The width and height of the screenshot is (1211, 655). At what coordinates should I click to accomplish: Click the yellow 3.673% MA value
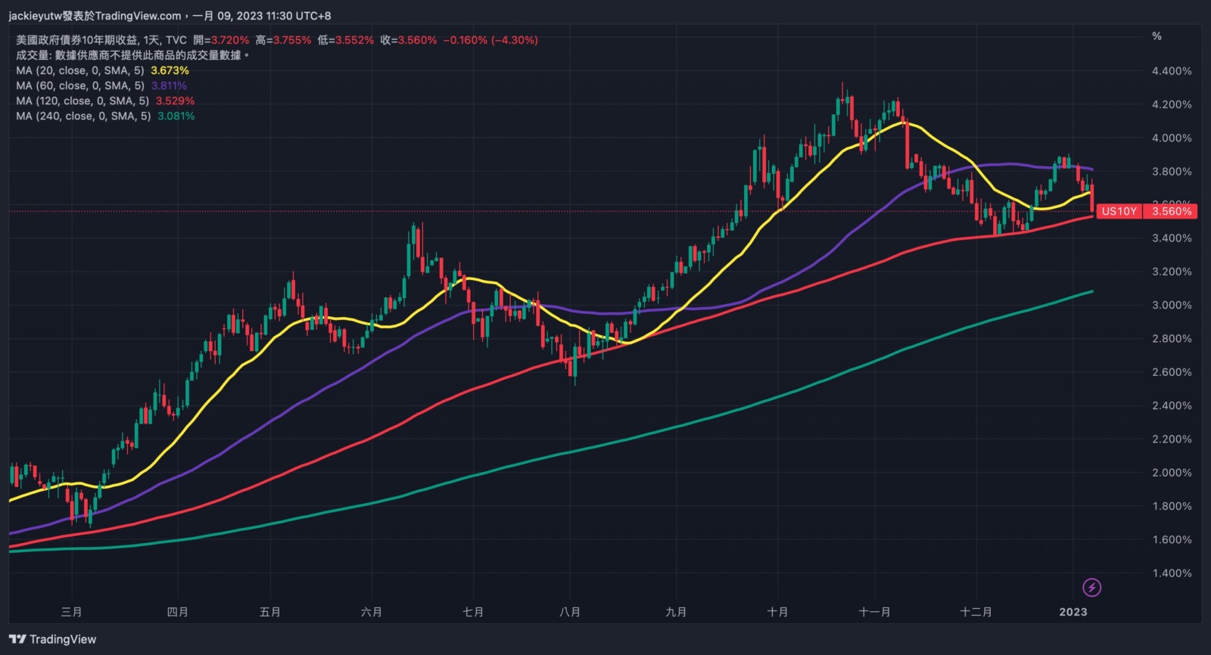170,70
